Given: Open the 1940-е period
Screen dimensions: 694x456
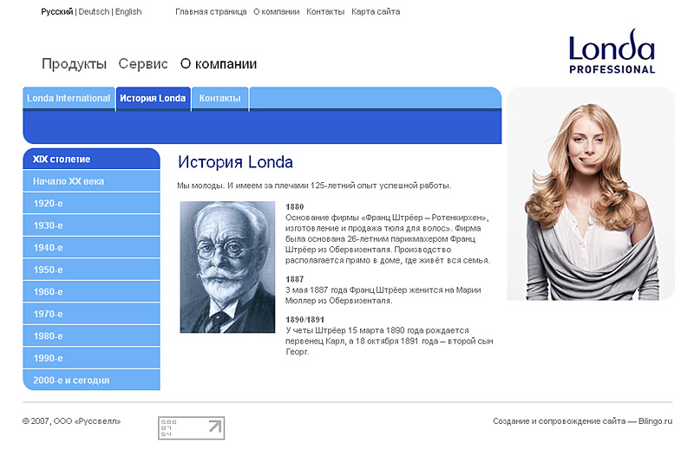Looking at the screenshot, I should pos(91,247).
